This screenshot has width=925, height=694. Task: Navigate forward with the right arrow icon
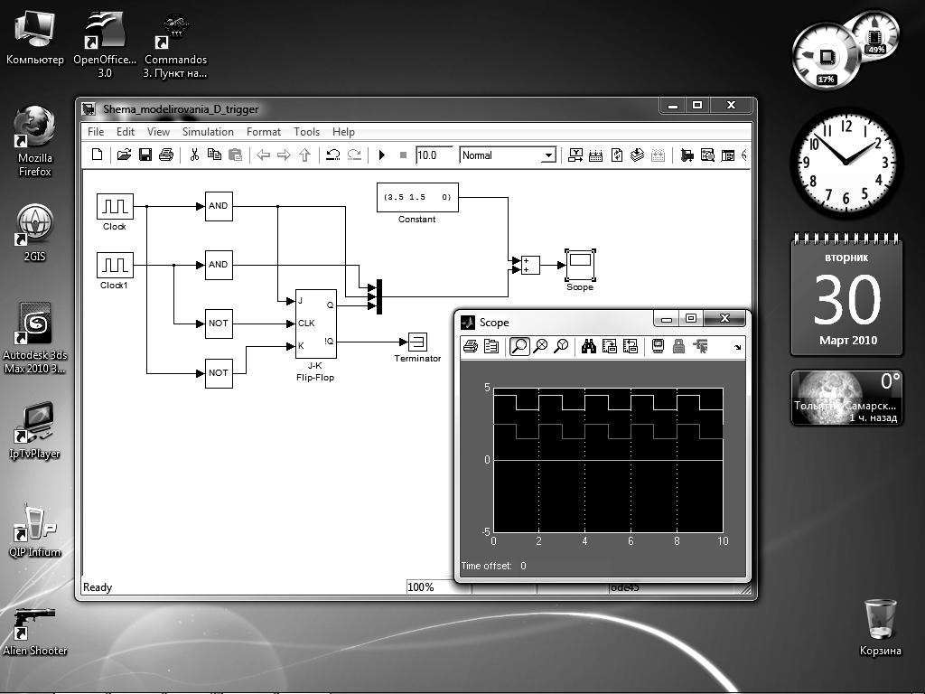coord(284,155)
